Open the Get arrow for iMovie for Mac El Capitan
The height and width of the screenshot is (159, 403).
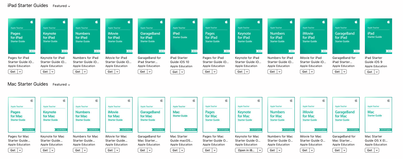point(312,150)
